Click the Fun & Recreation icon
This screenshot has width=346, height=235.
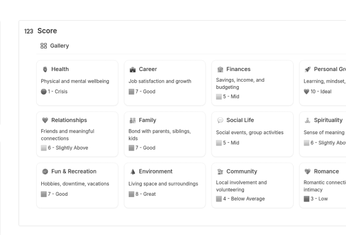pos(45,171)
